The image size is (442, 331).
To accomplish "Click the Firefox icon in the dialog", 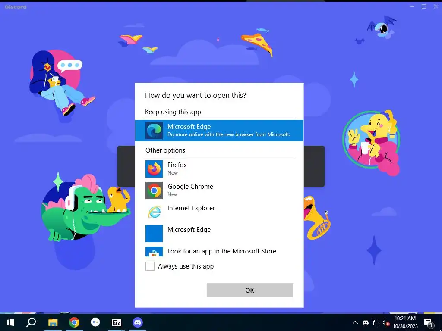I will (x=154, y=169).
